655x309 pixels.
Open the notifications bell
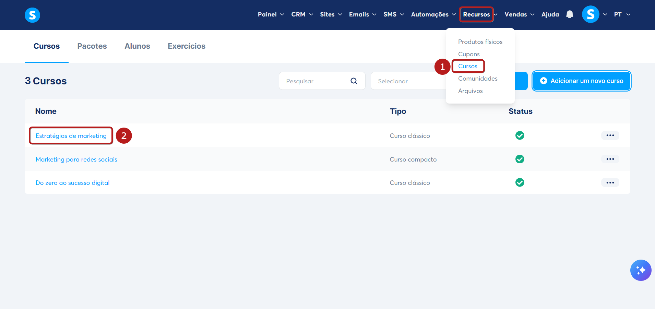click(x=570, y=14)
